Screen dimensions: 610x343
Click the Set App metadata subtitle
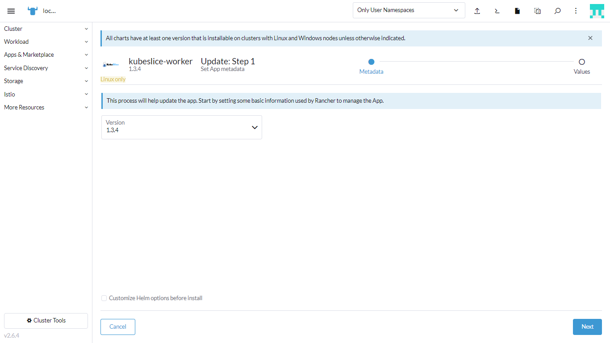(222, 69)
